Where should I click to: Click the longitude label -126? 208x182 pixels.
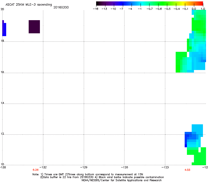[125, 167]
